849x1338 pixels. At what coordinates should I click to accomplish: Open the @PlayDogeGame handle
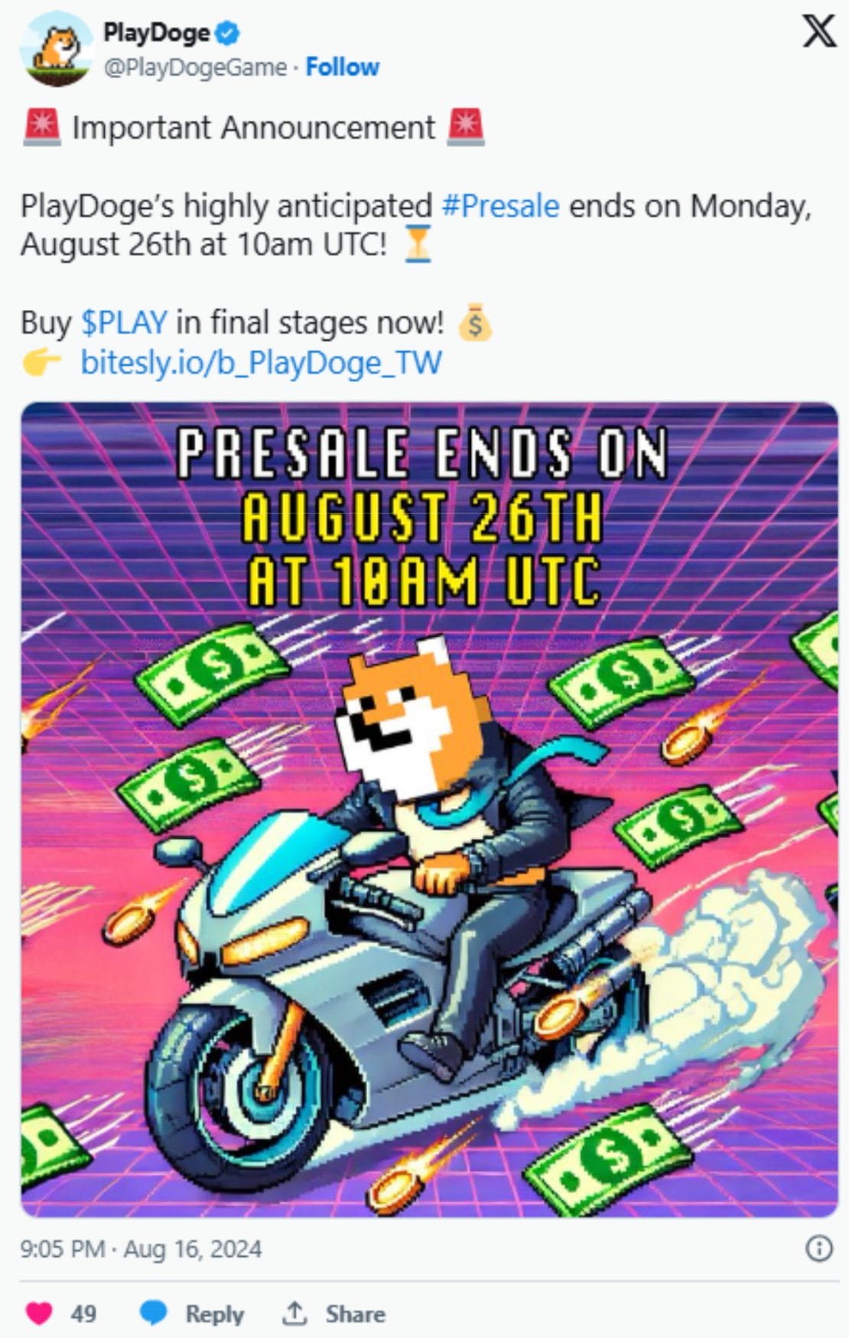coord(195,67)
